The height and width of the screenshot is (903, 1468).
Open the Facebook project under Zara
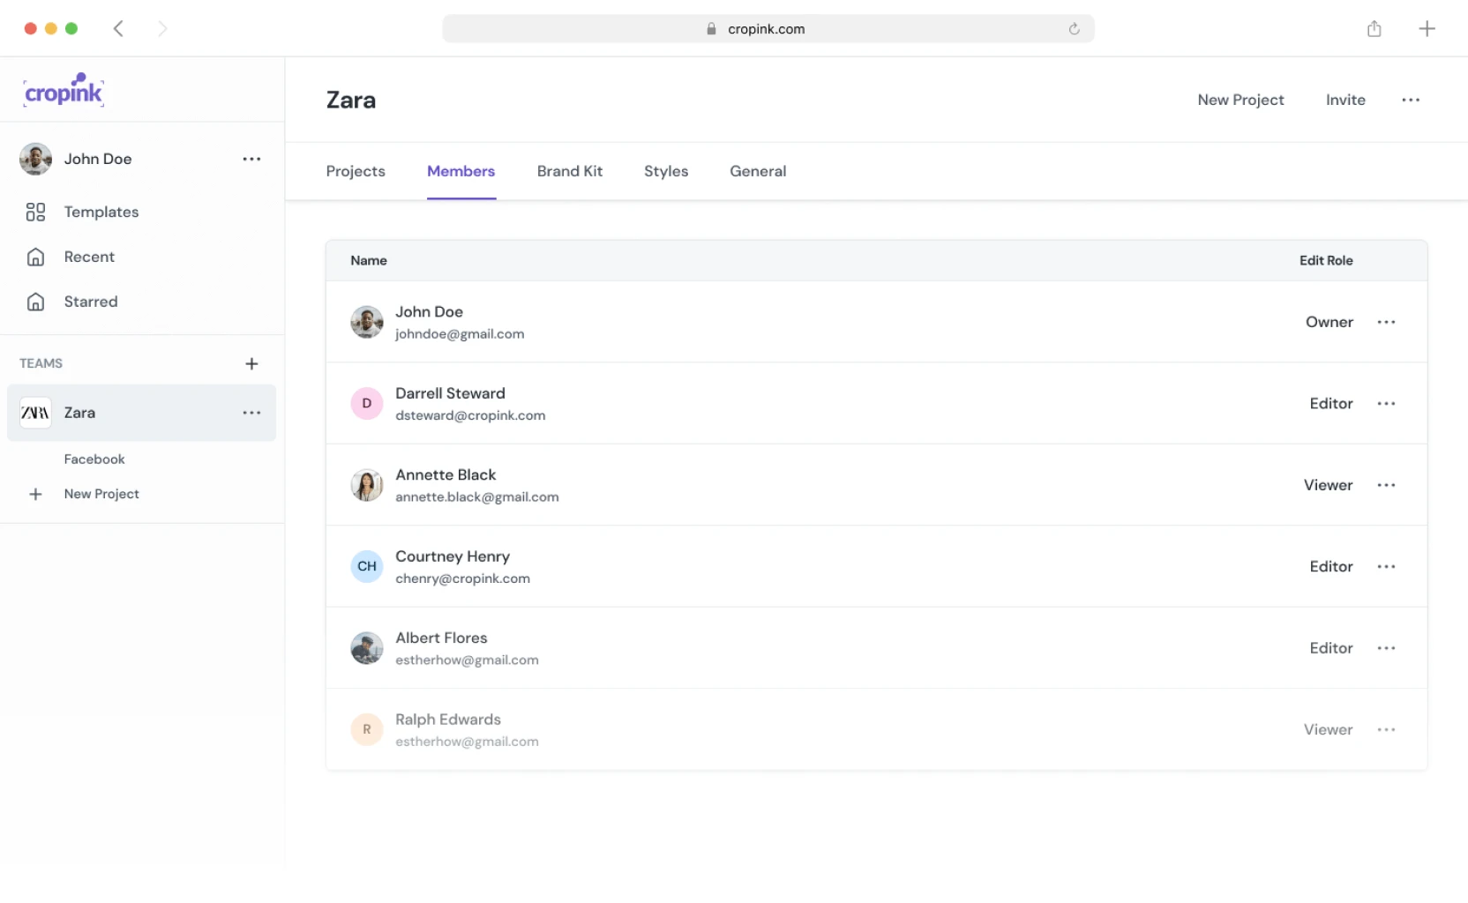coord(94,459)
